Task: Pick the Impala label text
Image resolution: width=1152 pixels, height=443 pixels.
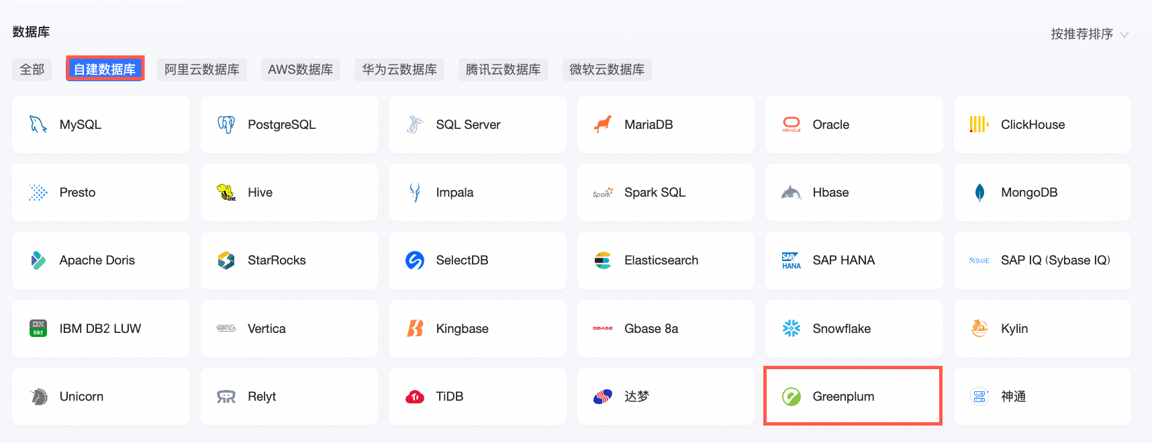Action: click(x=454, y=193)
